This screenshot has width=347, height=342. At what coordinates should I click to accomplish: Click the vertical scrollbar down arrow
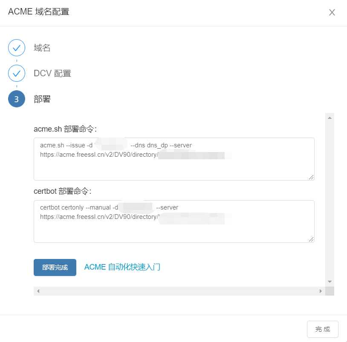(x=330, y=282)
